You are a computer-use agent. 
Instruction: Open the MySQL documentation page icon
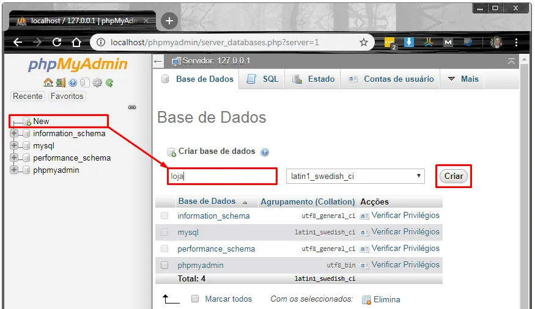point(85,82)
